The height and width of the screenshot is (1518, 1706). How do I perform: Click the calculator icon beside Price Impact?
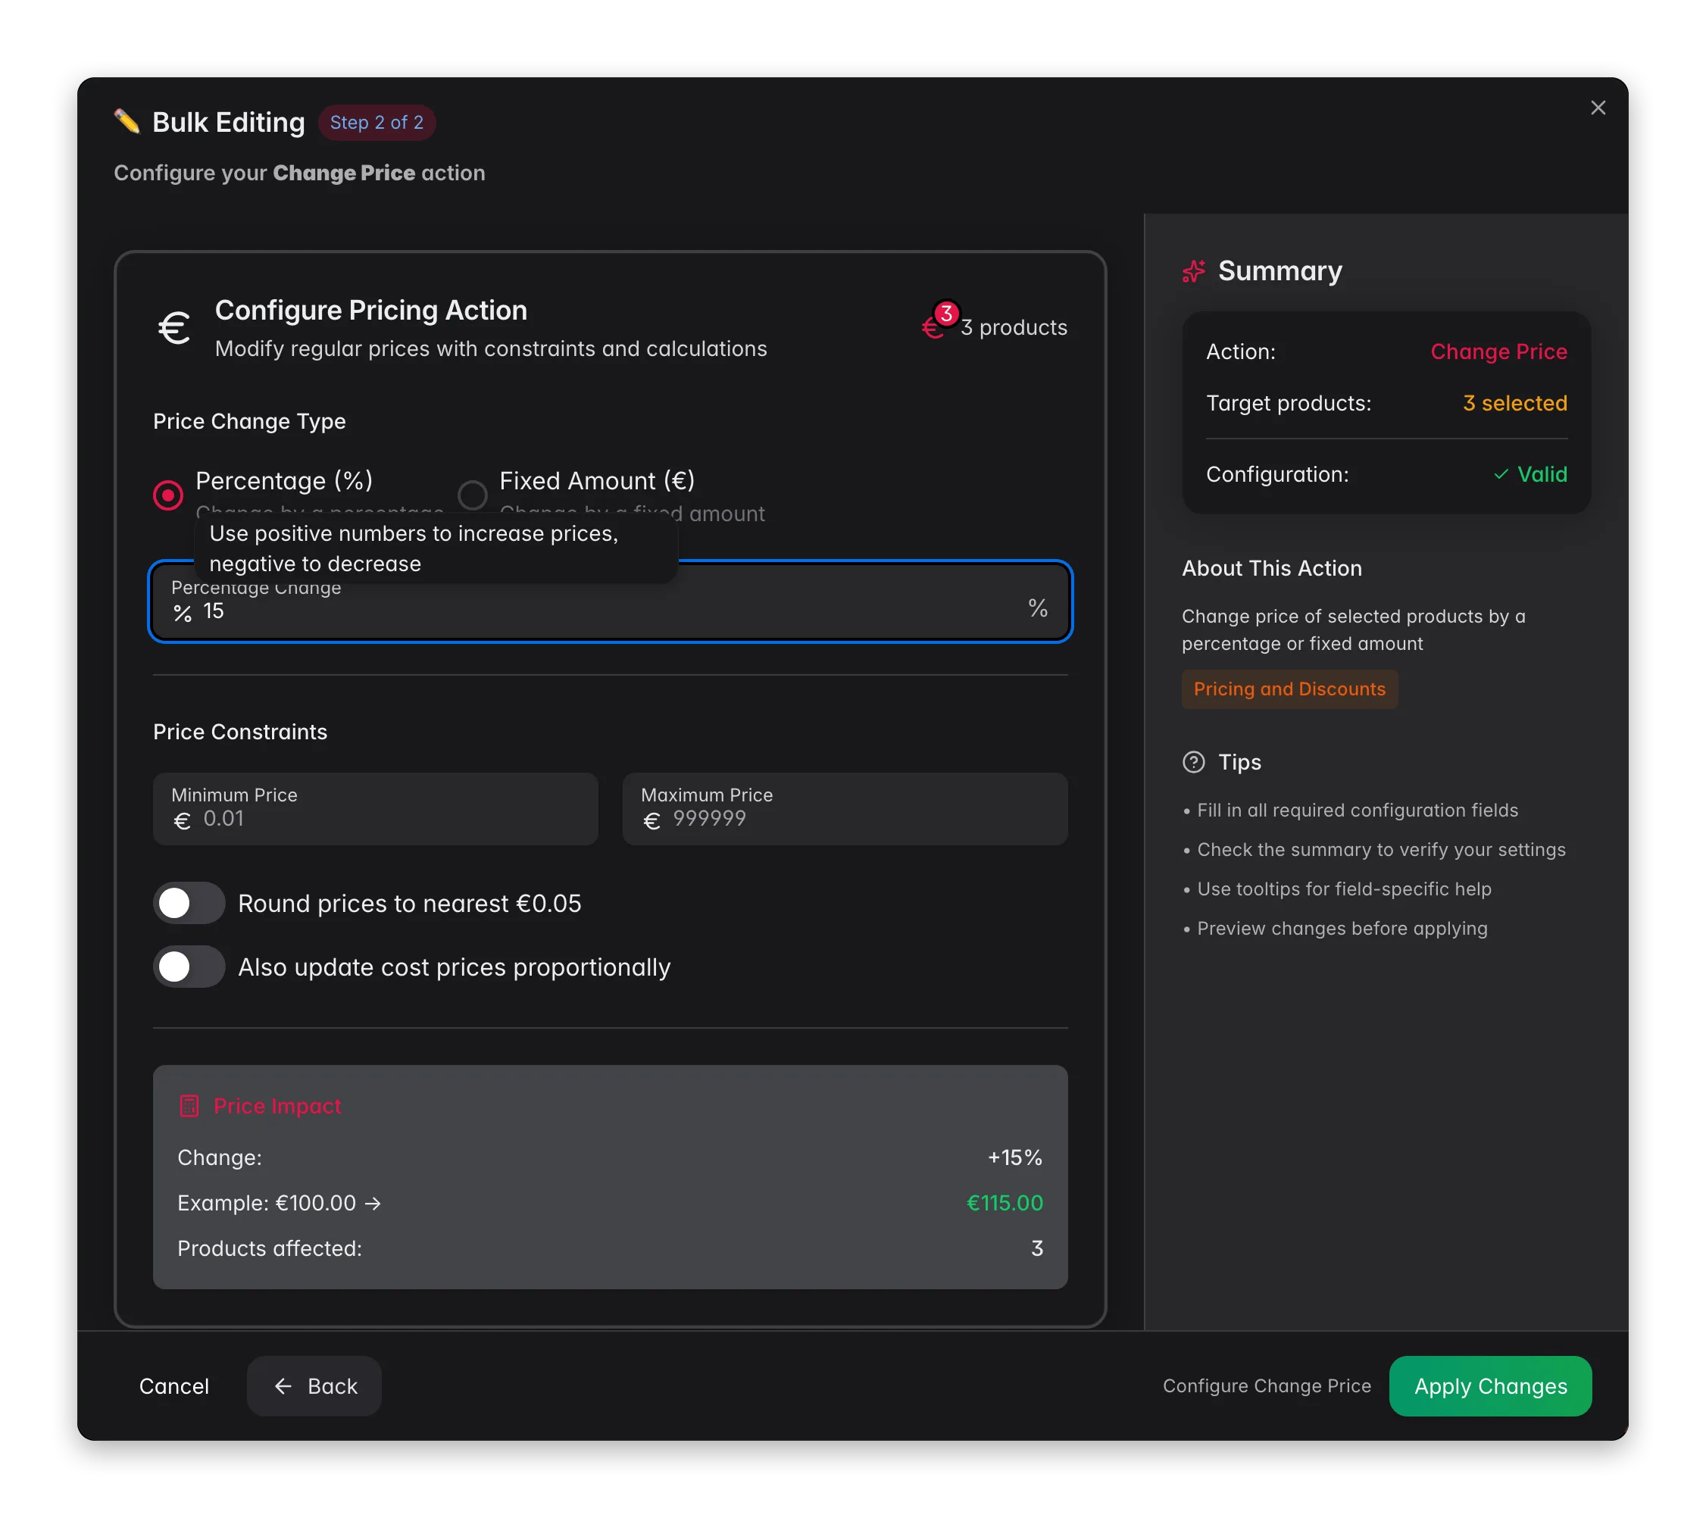tap(189, 1106)
